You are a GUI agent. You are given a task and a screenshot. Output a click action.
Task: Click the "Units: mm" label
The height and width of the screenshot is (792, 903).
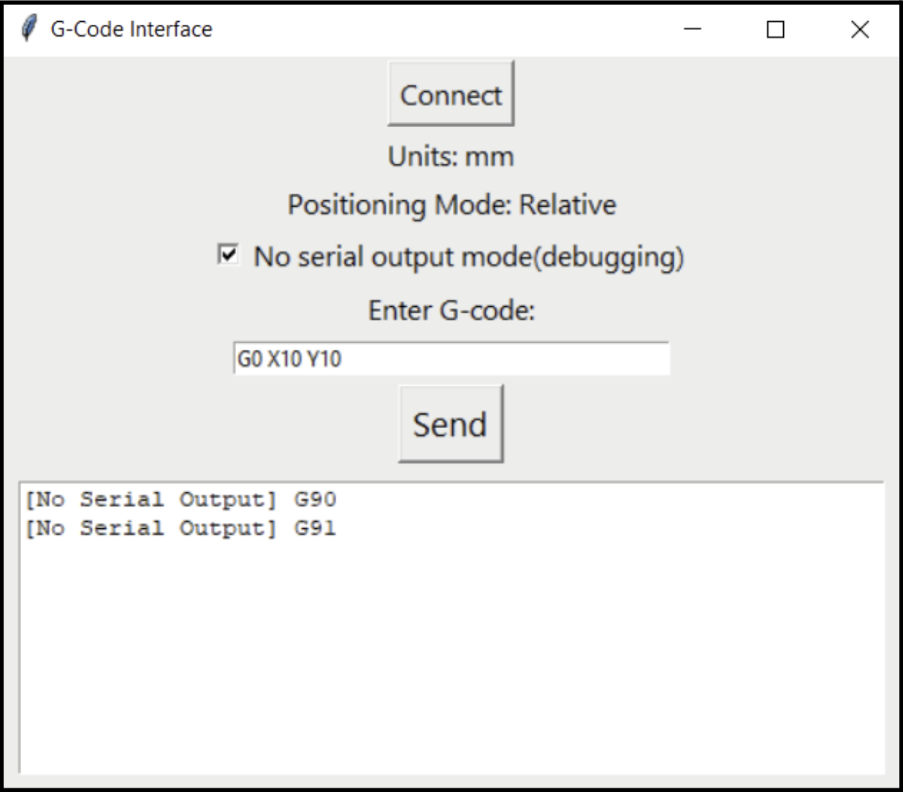pos(451,156)
